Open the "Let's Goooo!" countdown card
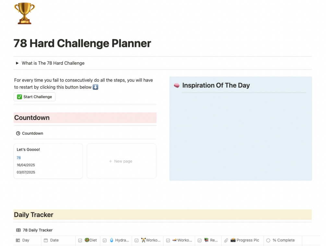 tap(48, 161)
